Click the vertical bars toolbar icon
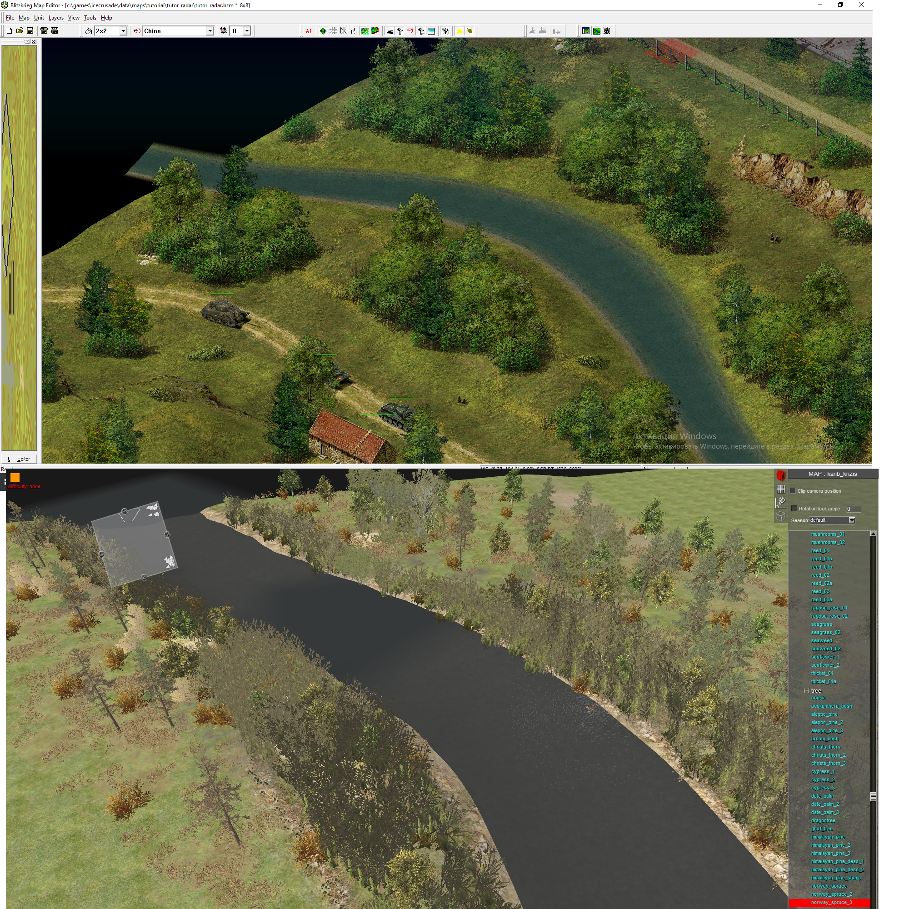The image size is (909, 909). click(354, 31)
